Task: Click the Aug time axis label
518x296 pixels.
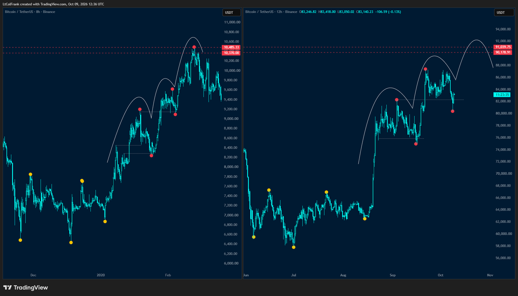Action: click(x=343, y=275)
